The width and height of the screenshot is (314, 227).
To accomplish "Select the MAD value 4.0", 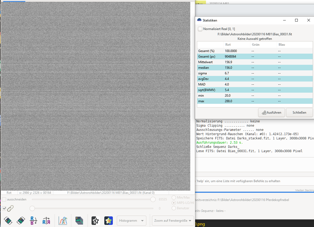I will tap(227, 84).
